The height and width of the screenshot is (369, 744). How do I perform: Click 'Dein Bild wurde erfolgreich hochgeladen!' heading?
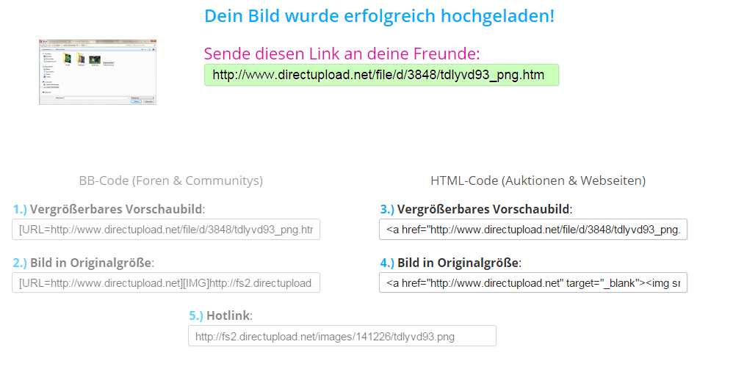coord(379,17)
